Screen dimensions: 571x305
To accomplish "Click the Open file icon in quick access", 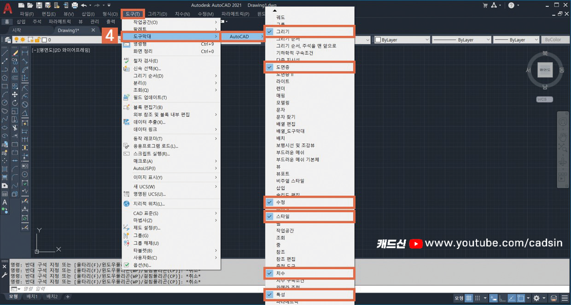I will pyautogui.click(x=30, y=5).
